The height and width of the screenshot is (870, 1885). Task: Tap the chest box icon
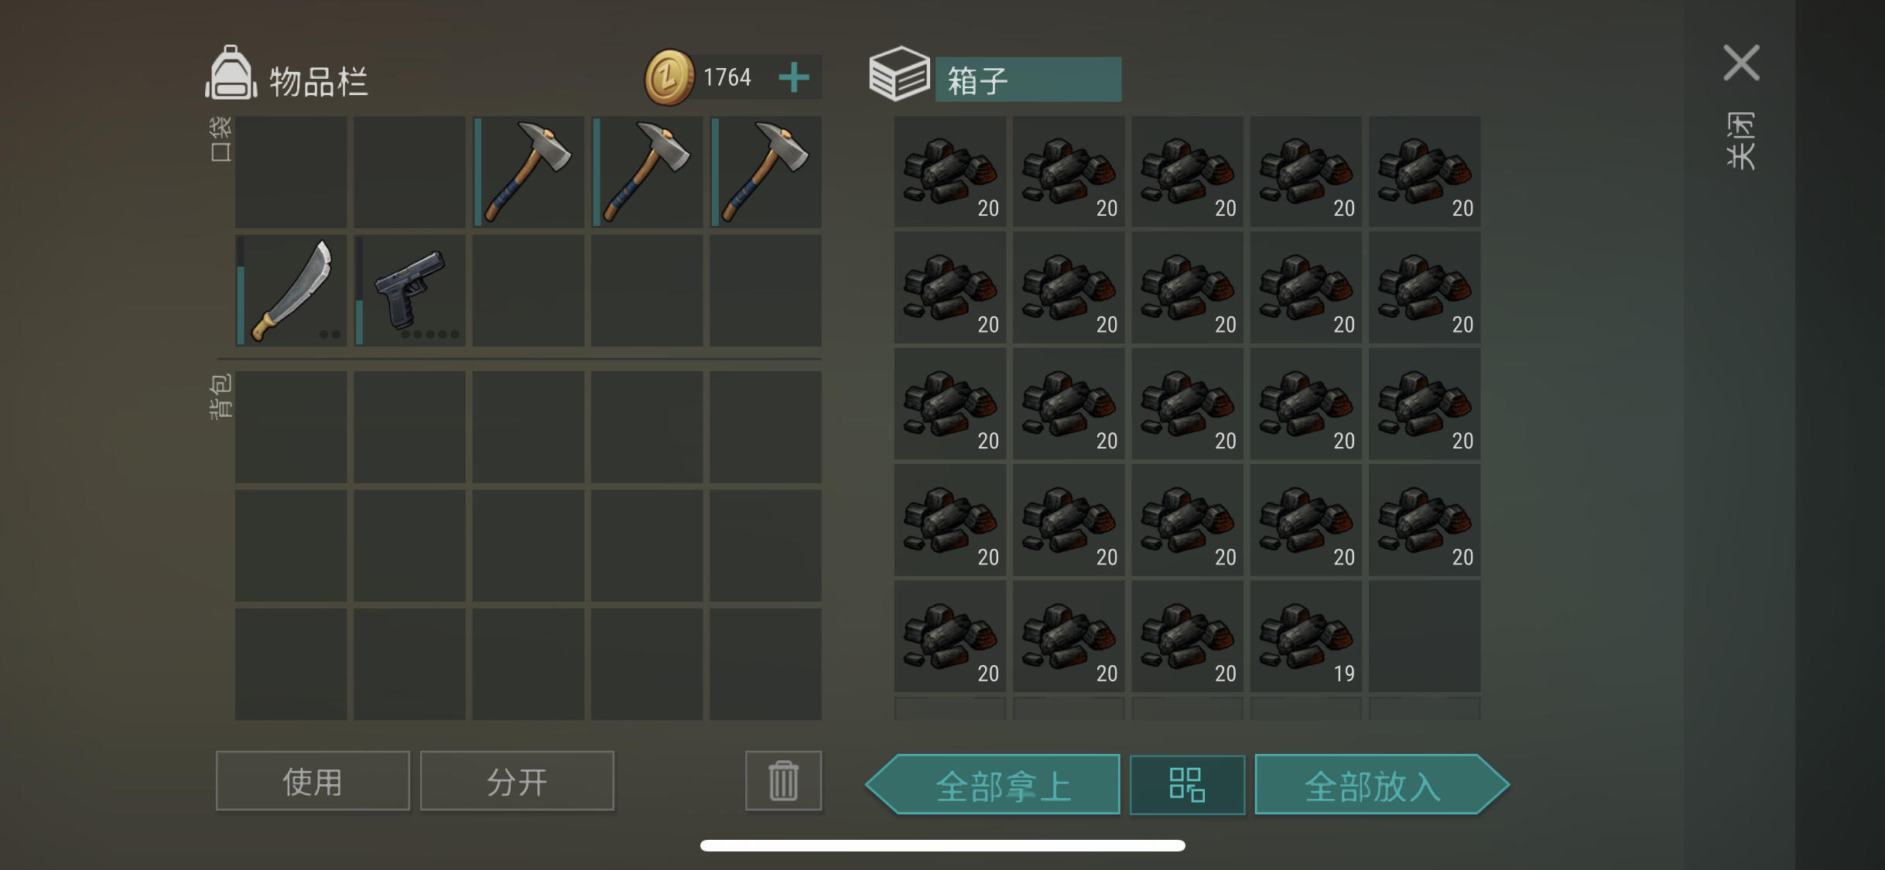click(x=899, y=74)
